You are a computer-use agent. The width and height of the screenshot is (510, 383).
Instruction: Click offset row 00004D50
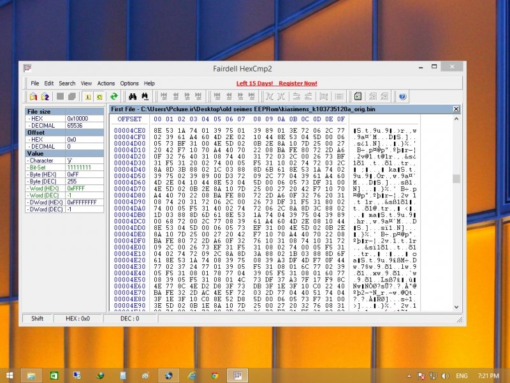click(129, 176)
